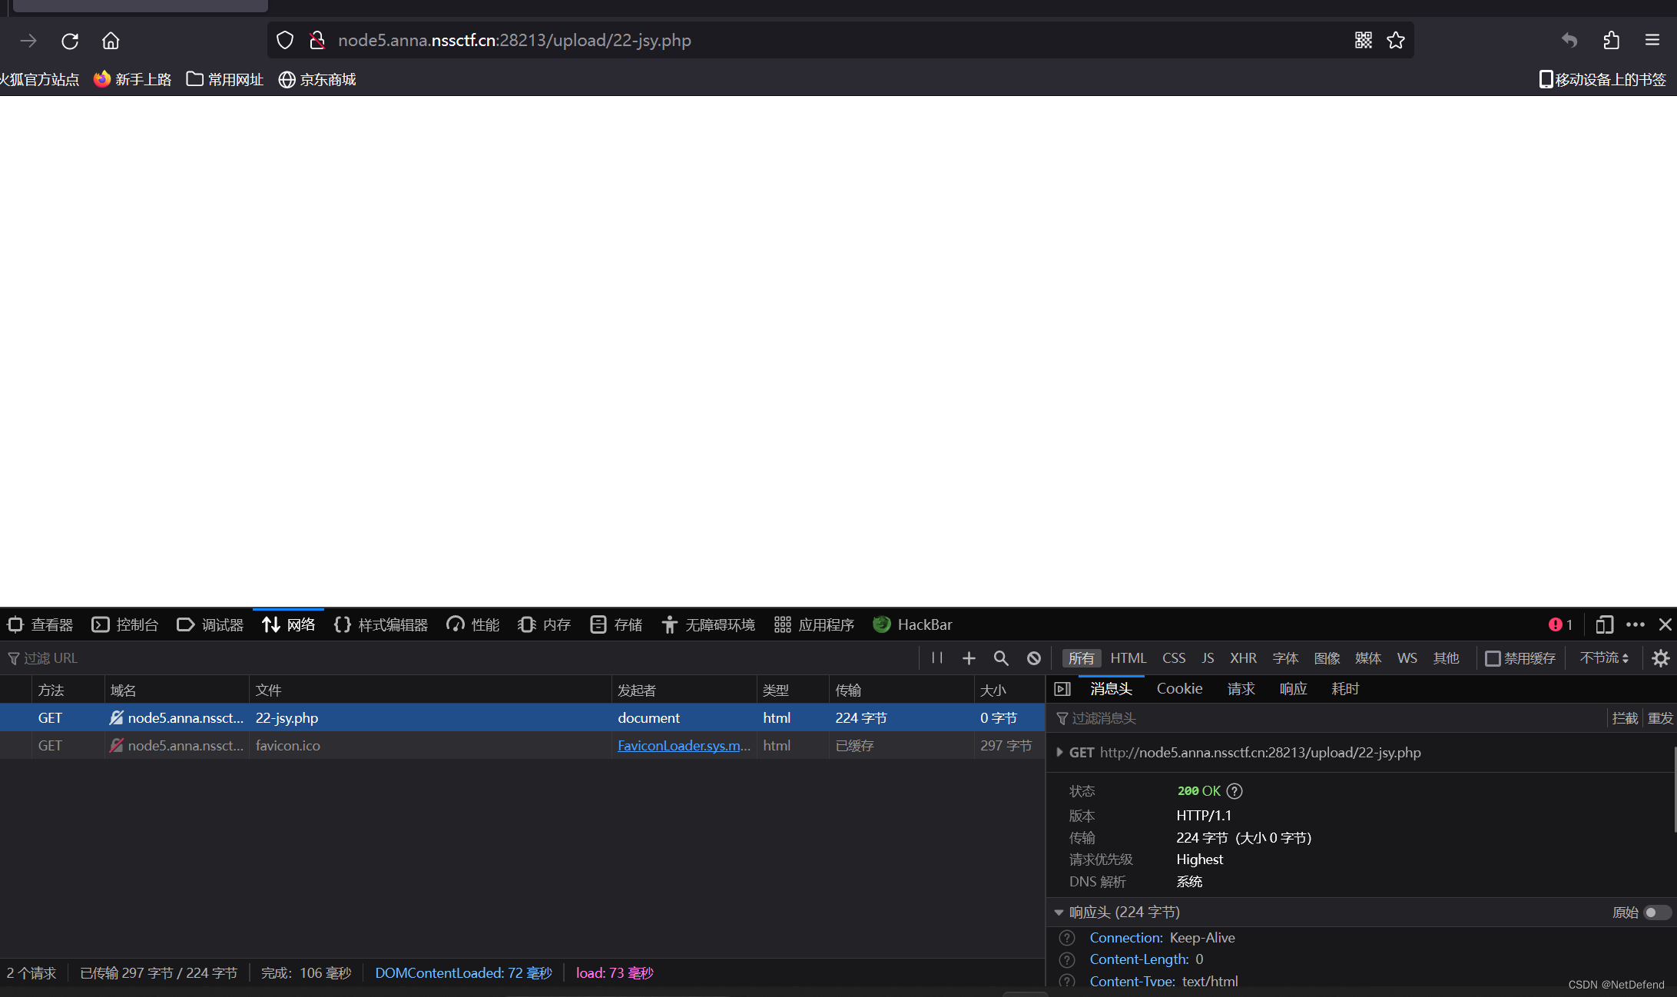Image resolution: width=1677 pixels, height=997 pixels.
Task: Open request blocking icon
Action: pos(1034,658)
